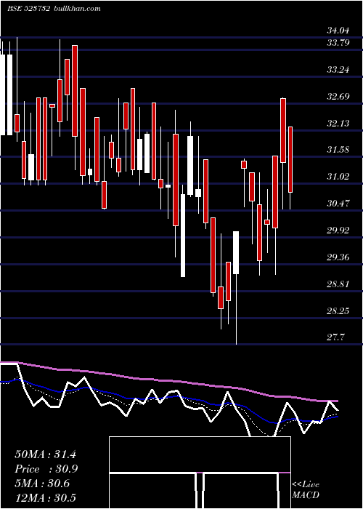Select the 32.69 price level label
Viewport: 363px width, 509px height.
click(x=338, y=97)
